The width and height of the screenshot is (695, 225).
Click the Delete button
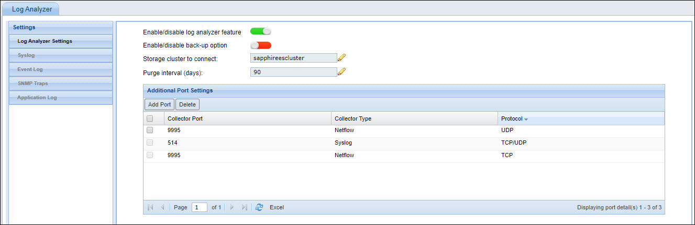(x=187, y=104)
